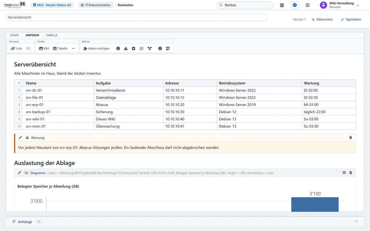Edit the Diagramm macro with pencil icon
370x231 pixels.
20,173
